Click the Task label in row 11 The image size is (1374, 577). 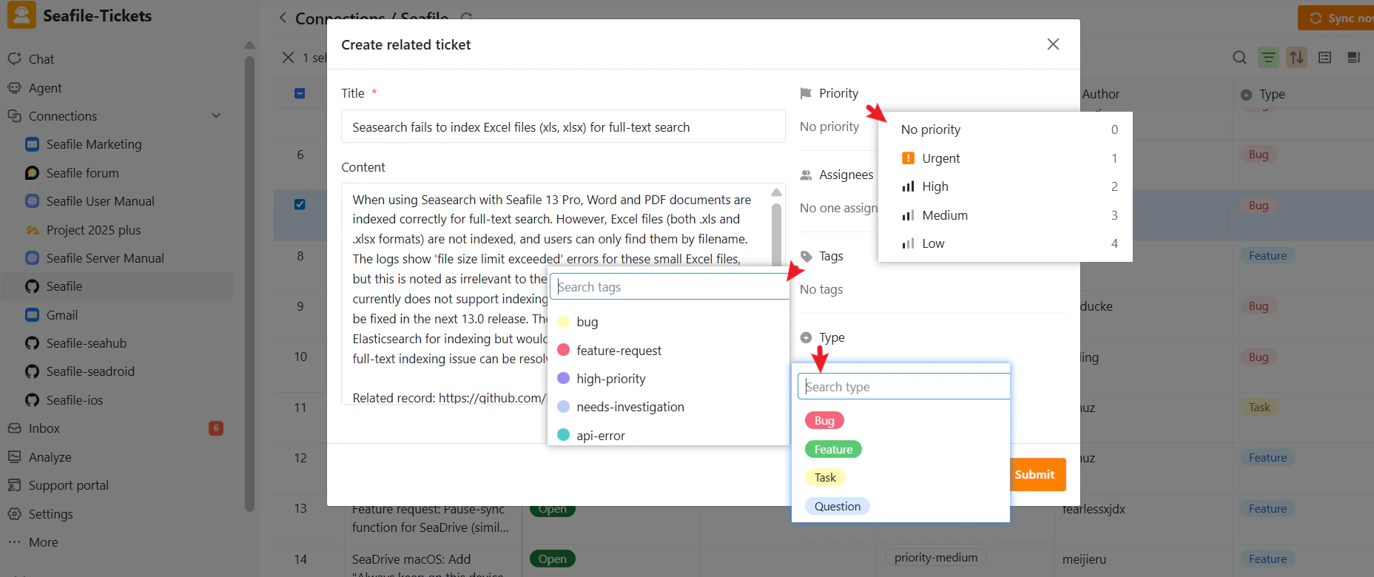click(x=1259, y=408)
